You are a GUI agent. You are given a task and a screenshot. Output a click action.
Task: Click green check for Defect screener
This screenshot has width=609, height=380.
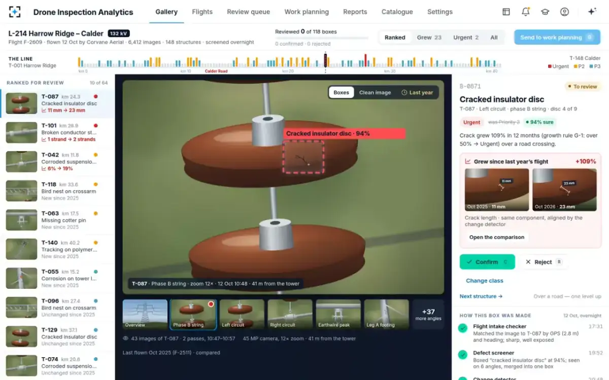(x=463, y=355)
